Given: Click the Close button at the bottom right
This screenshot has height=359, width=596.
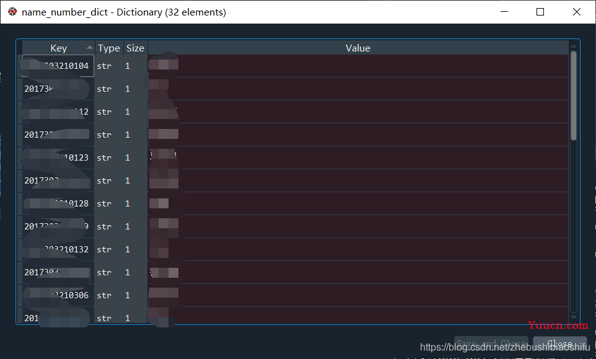Looking at the screenshot, I should 559,343.
